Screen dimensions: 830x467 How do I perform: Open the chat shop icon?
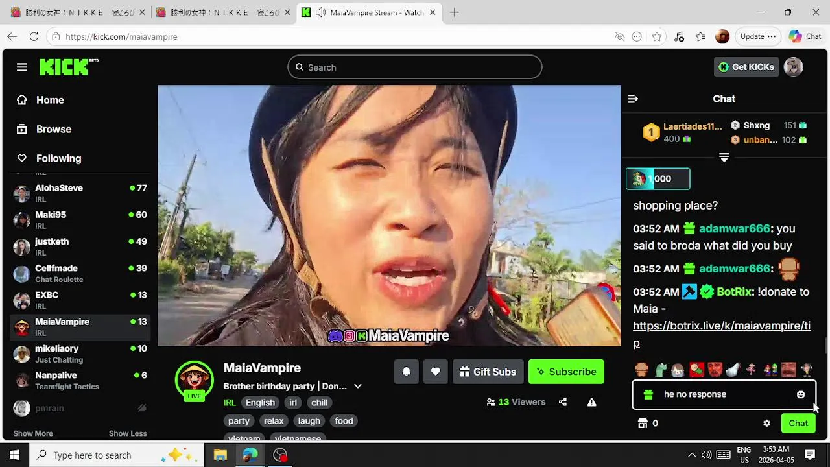point(643,423)
